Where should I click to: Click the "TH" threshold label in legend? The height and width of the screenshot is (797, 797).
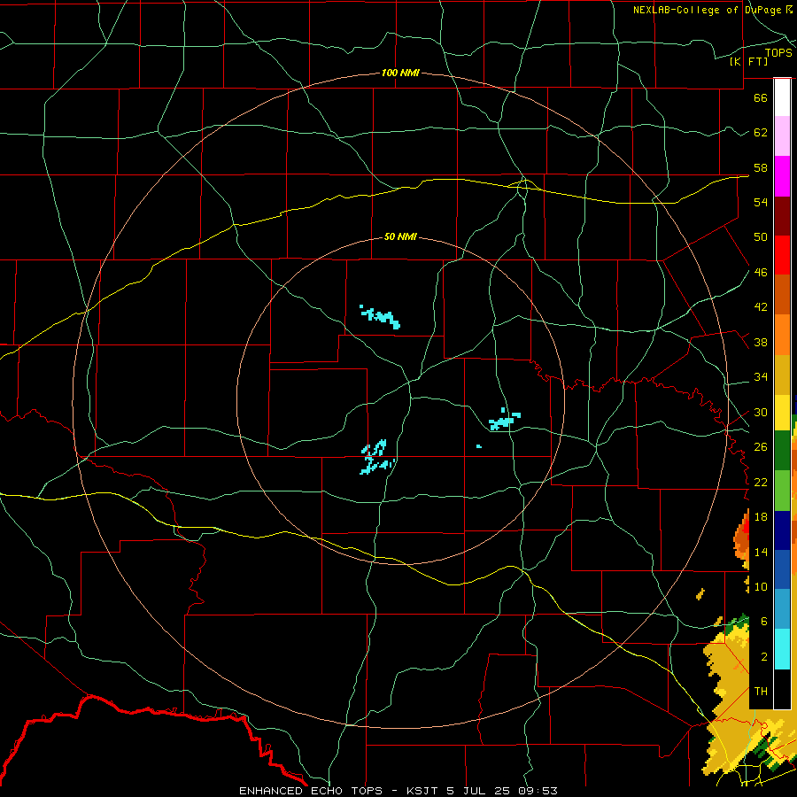pos(761,692)
